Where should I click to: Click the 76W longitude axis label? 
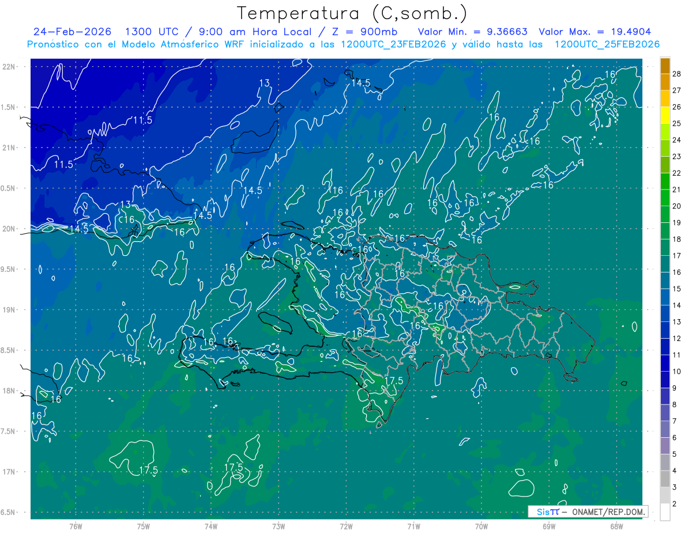[x=76, y=526]
